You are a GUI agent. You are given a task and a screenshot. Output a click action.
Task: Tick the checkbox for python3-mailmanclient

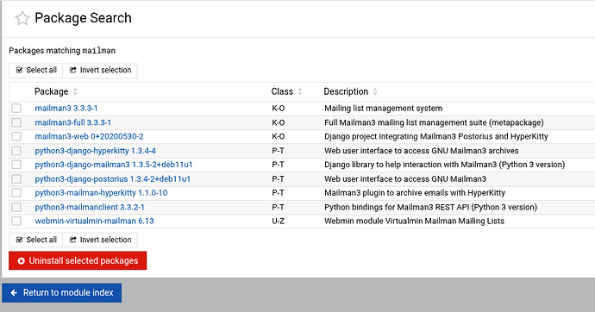pyautogui.click(x=16, y=207)
